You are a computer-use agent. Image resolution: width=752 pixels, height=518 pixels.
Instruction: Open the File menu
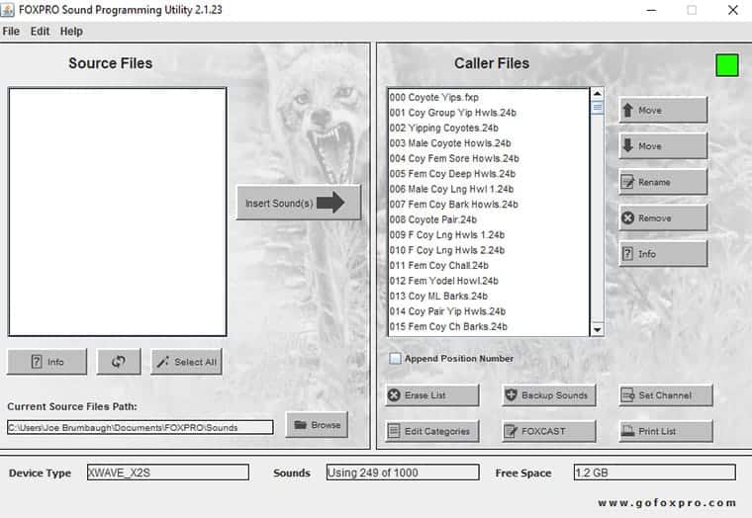point(11,32)
